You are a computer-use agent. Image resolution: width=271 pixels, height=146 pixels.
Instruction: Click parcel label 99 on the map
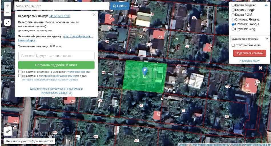click(x=100, y=101)
